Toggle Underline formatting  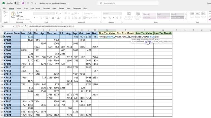coord(41,18)
